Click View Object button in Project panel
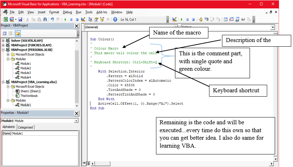 pos(10,33)
